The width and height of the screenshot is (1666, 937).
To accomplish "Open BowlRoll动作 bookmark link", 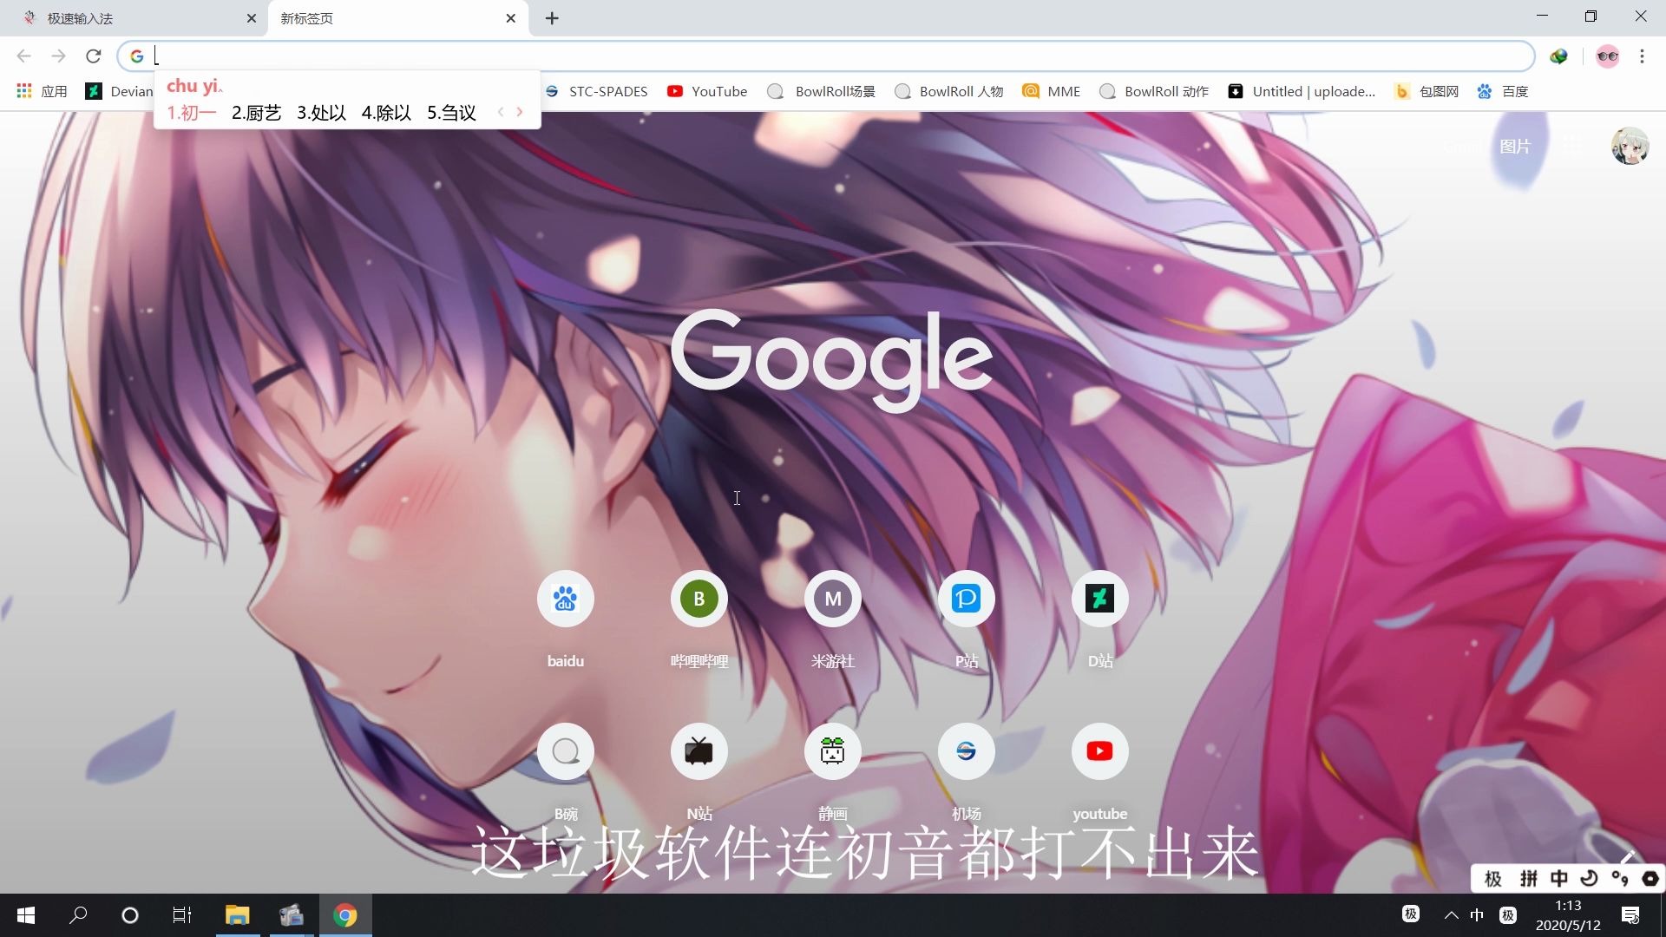I will click(1155, 90).
